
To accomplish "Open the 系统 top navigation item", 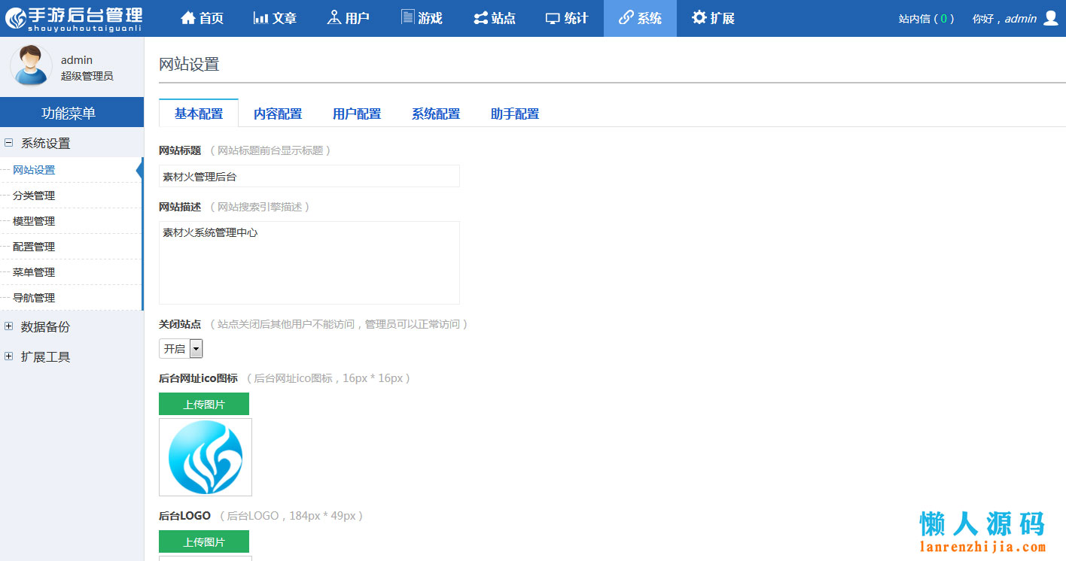I will [x=640, y=18].
